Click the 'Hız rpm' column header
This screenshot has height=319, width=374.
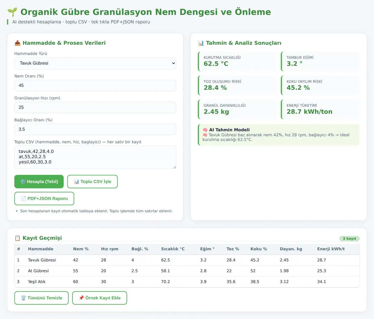[x=110, y=249]
